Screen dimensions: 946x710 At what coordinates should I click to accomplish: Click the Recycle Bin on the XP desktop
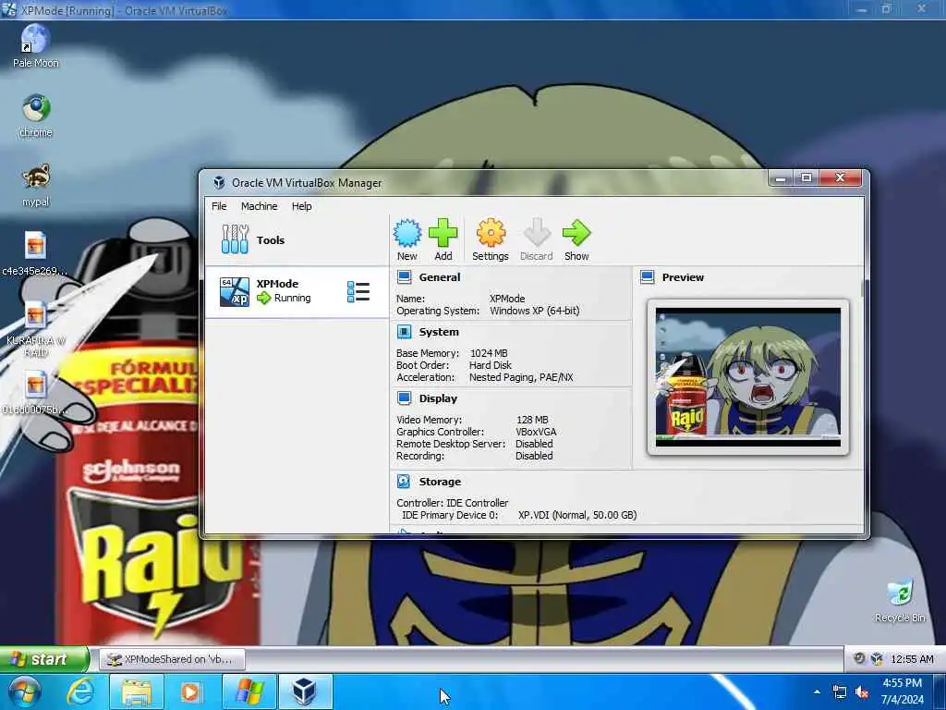pos(900,601)
